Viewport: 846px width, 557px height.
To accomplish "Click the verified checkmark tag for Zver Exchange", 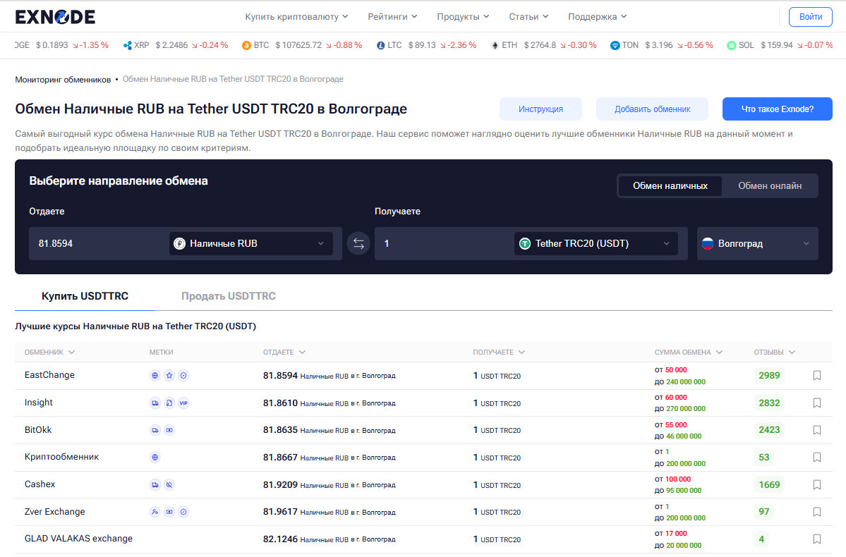I will (183, 512).
